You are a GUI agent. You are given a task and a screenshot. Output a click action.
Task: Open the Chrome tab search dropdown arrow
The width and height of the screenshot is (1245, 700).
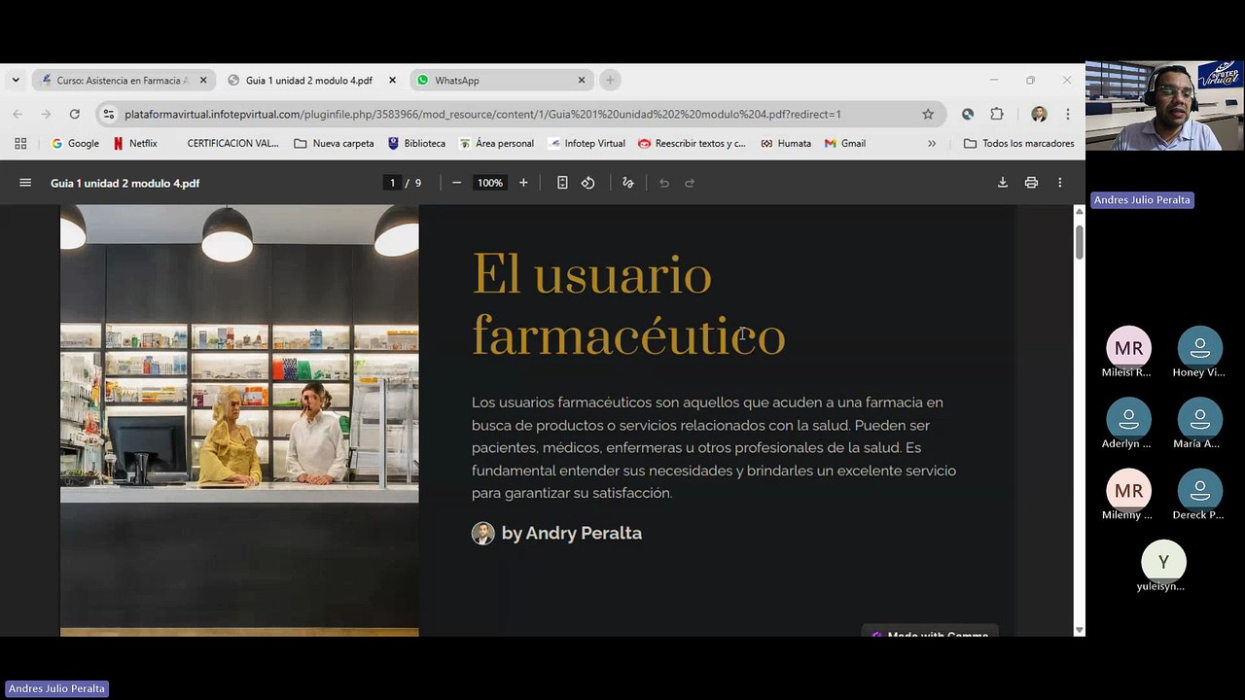coord(16,80)
